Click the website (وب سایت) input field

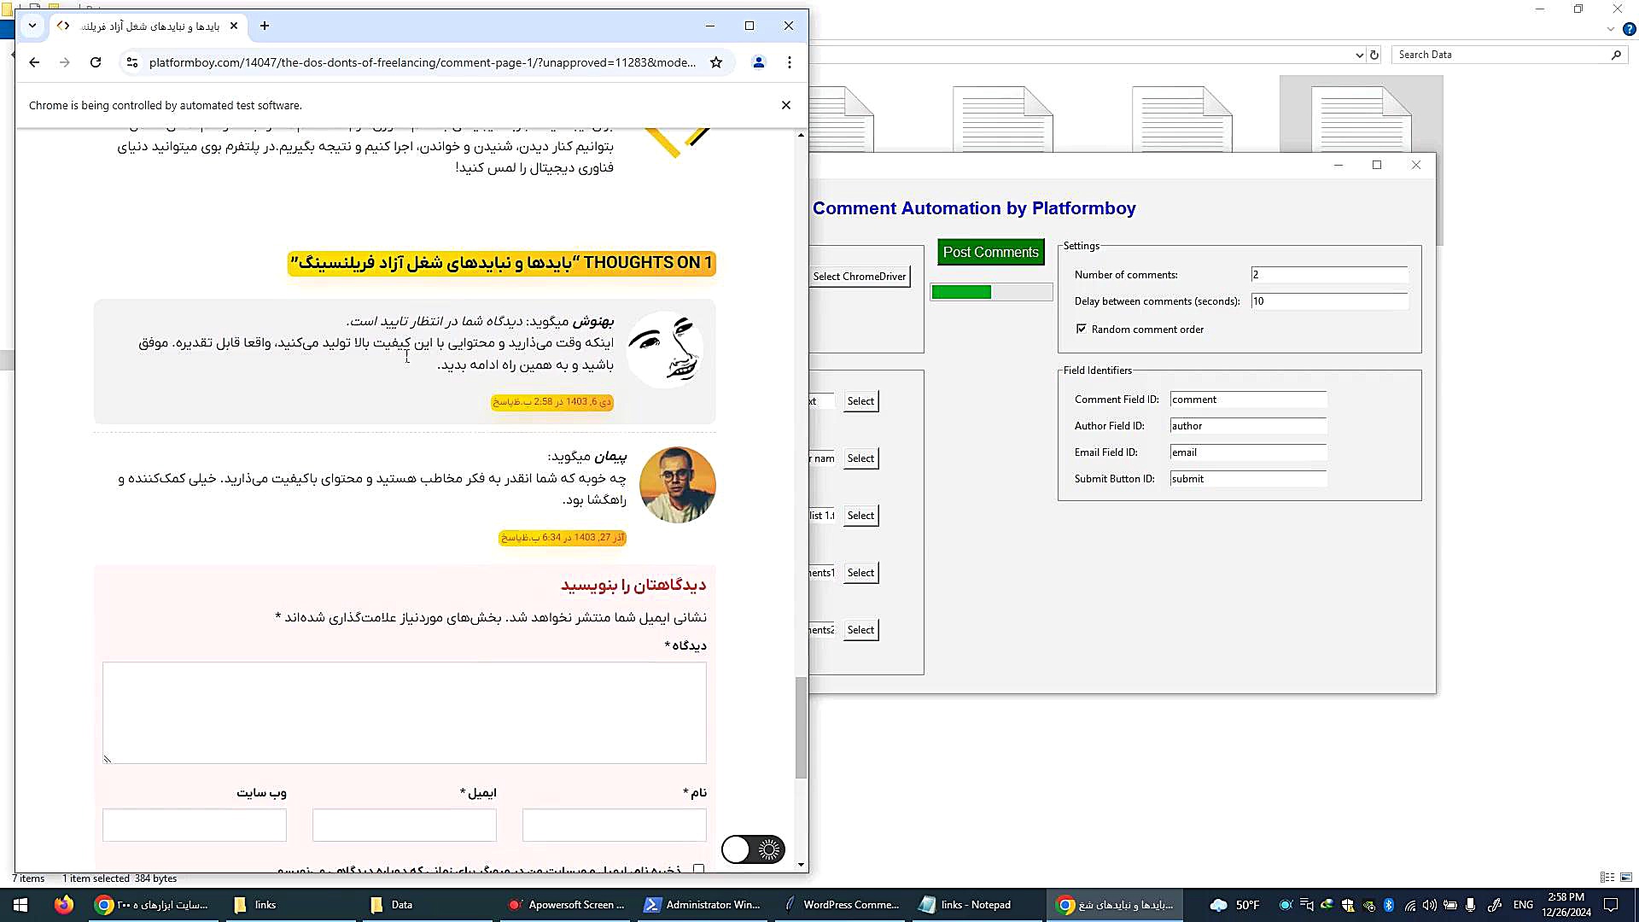(195, 826)
